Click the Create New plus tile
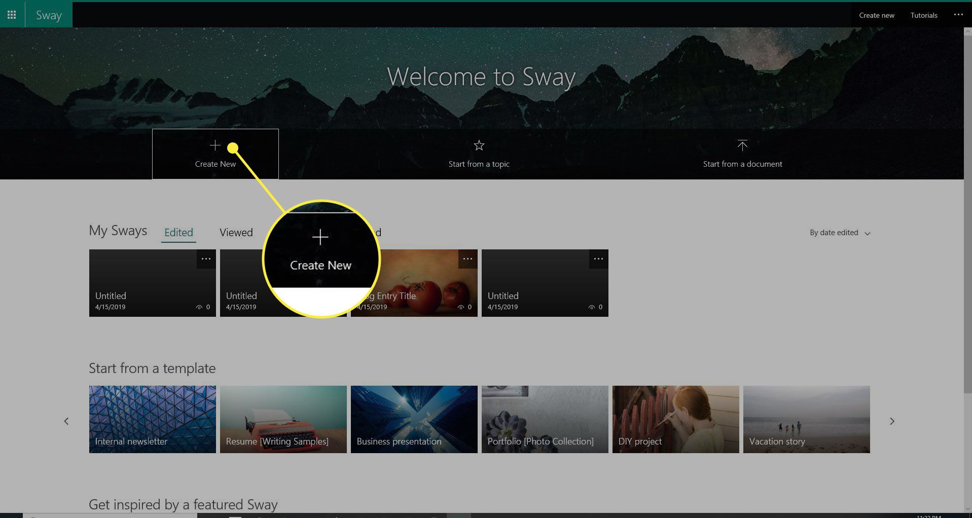 point(215,154)
